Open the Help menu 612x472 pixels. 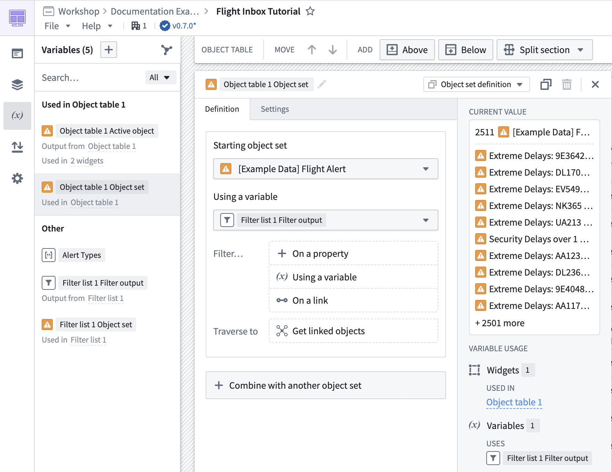point(97,26)
